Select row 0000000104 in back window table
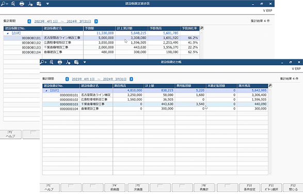Screen dimensions: 303x194 [x=102, y=52]
